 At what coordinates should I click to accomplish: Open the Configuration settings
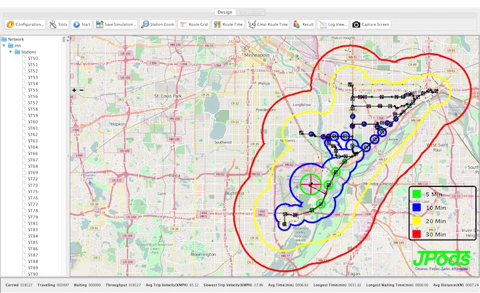click(x=25, y=24)
